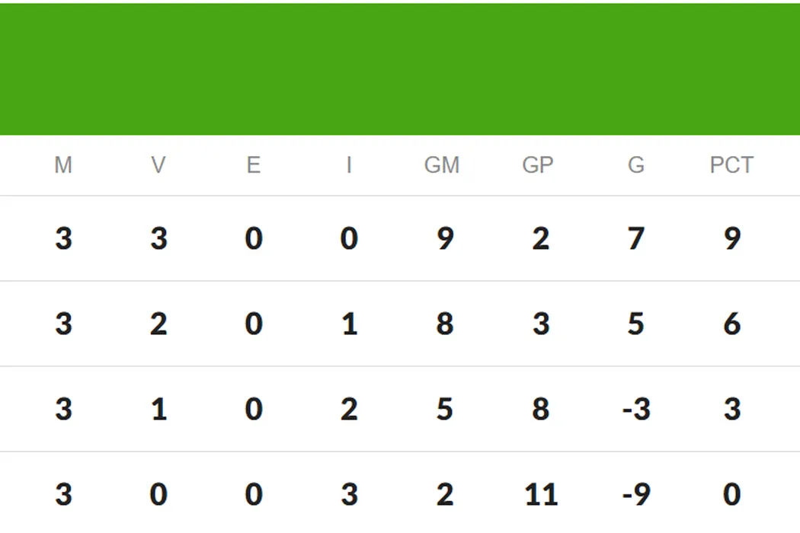Select the goal difference value -9
Screen dimensions: 800x533
(x=635, y=495)
